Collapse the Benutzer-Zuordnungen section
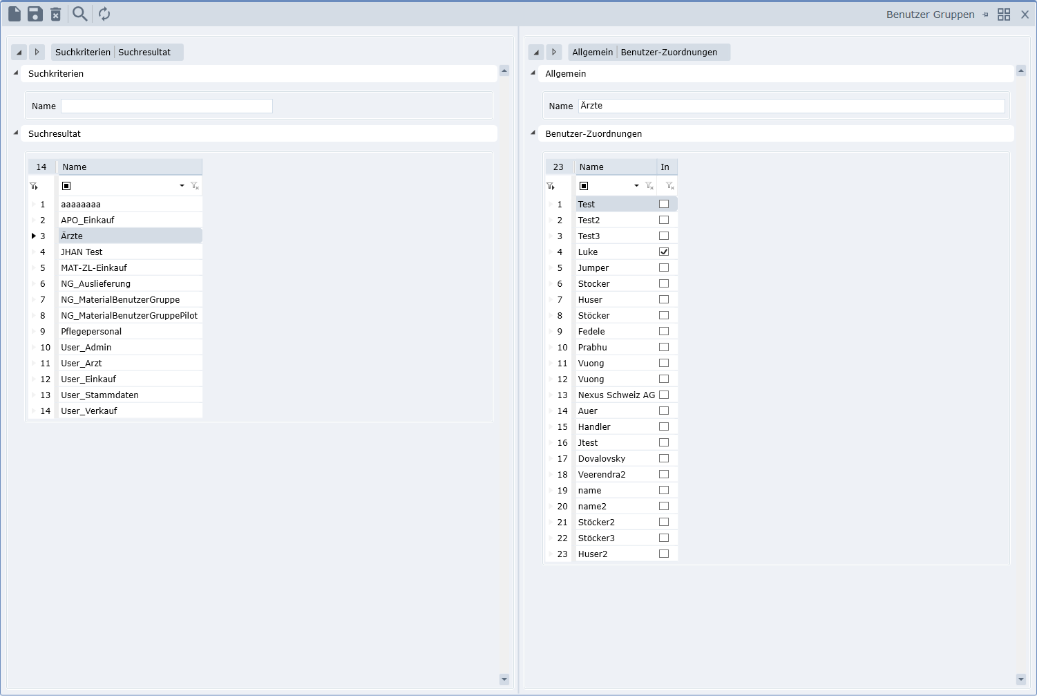1037x696 pixels. tap(533, 133)
